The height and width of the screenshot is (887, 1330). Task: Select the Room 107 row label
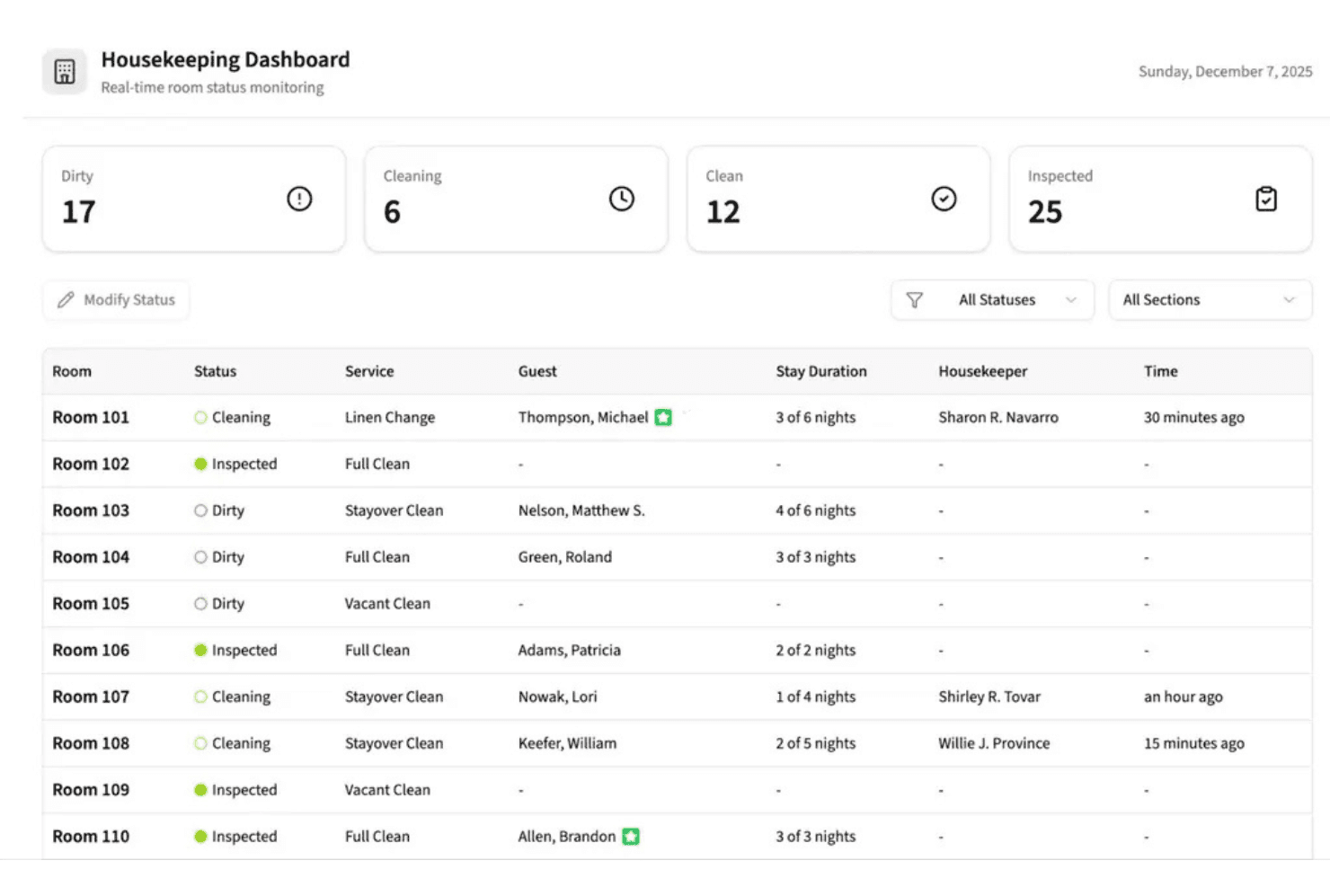click(x=91, y=696)
